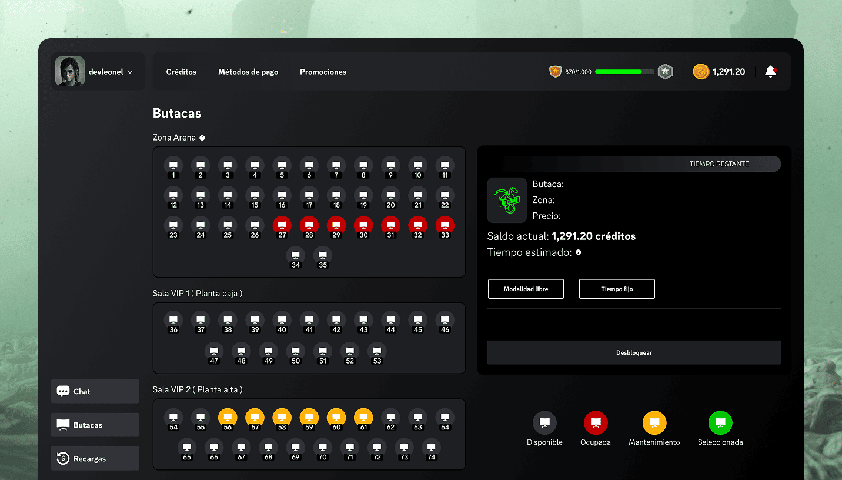
Task: Select the Tiempo fijo option
Action: point(617,289)
